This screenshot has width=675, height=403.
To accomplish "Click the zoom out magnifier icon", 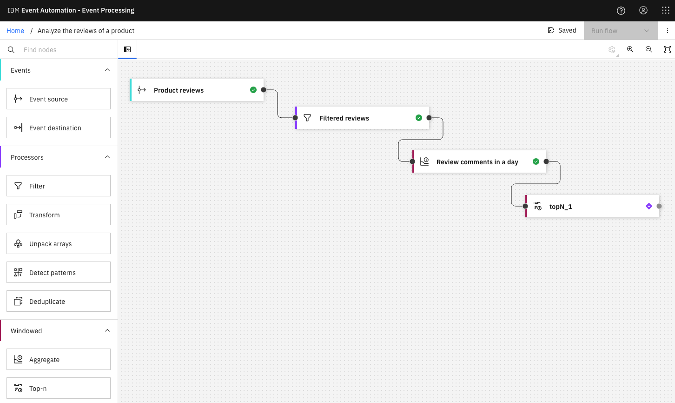I will click(x=649, y=49).
